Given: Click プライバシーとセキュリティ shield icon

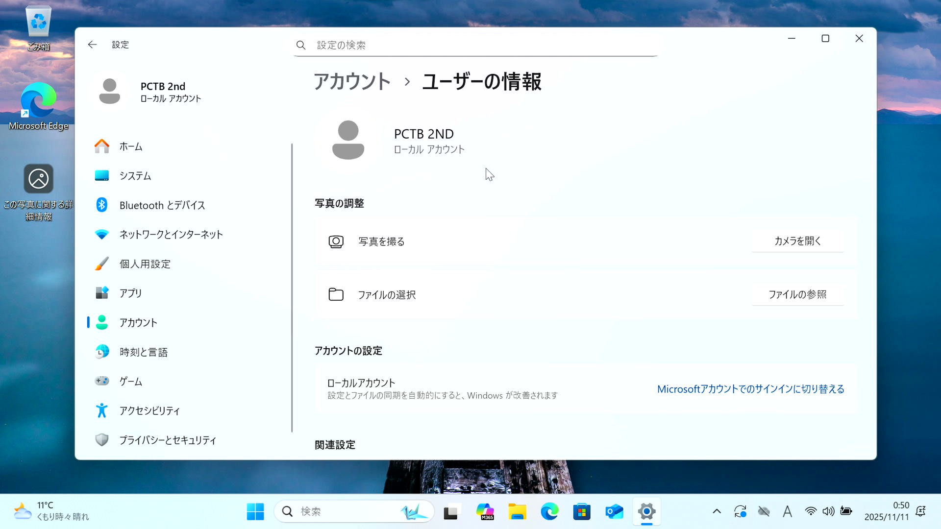Looking at the screenshot, I should coord(102,440).
